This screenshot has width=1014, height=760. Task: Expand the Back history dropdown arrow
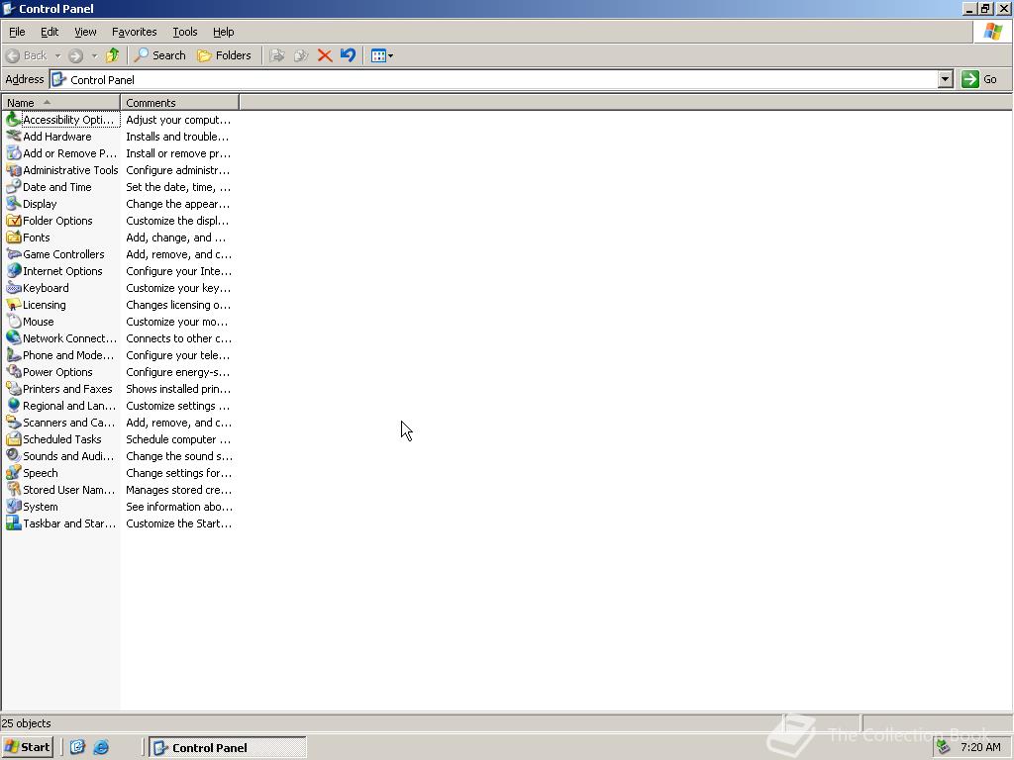pos(57,56)
